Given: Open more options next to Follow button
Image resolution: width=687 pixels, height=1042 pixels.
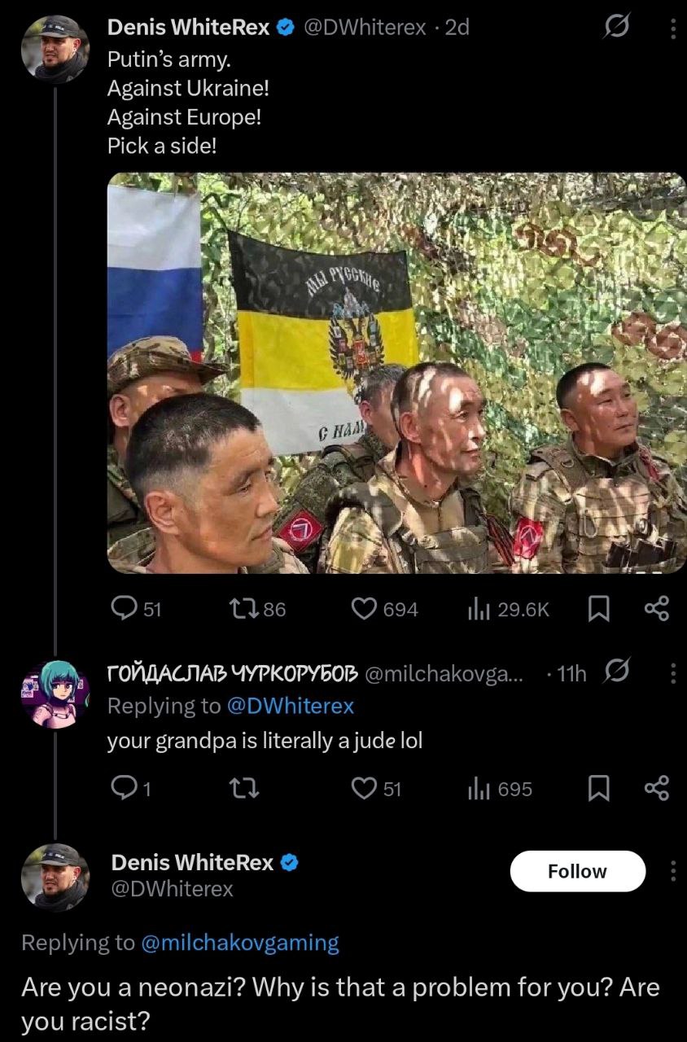Looking at the screenshot, I should 672,871.
